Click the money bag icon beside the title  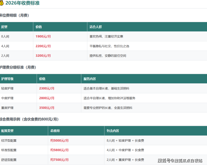coord(2,3)
